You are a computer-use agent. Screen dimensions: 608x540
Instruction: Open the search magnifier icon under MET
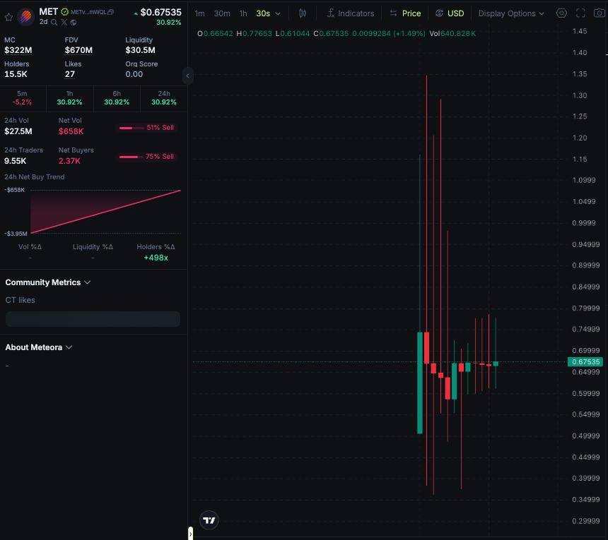pos(54,23)
